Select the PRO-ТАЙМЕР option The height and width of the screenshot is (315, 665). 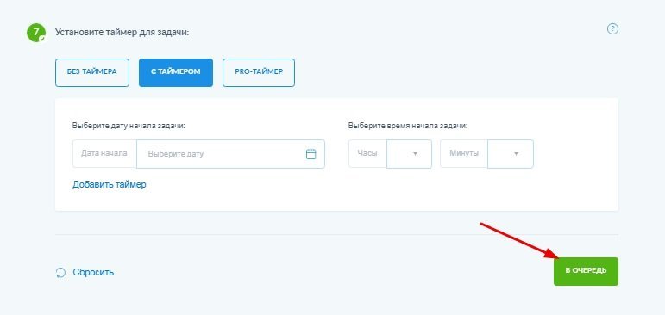tap(259, 73)
